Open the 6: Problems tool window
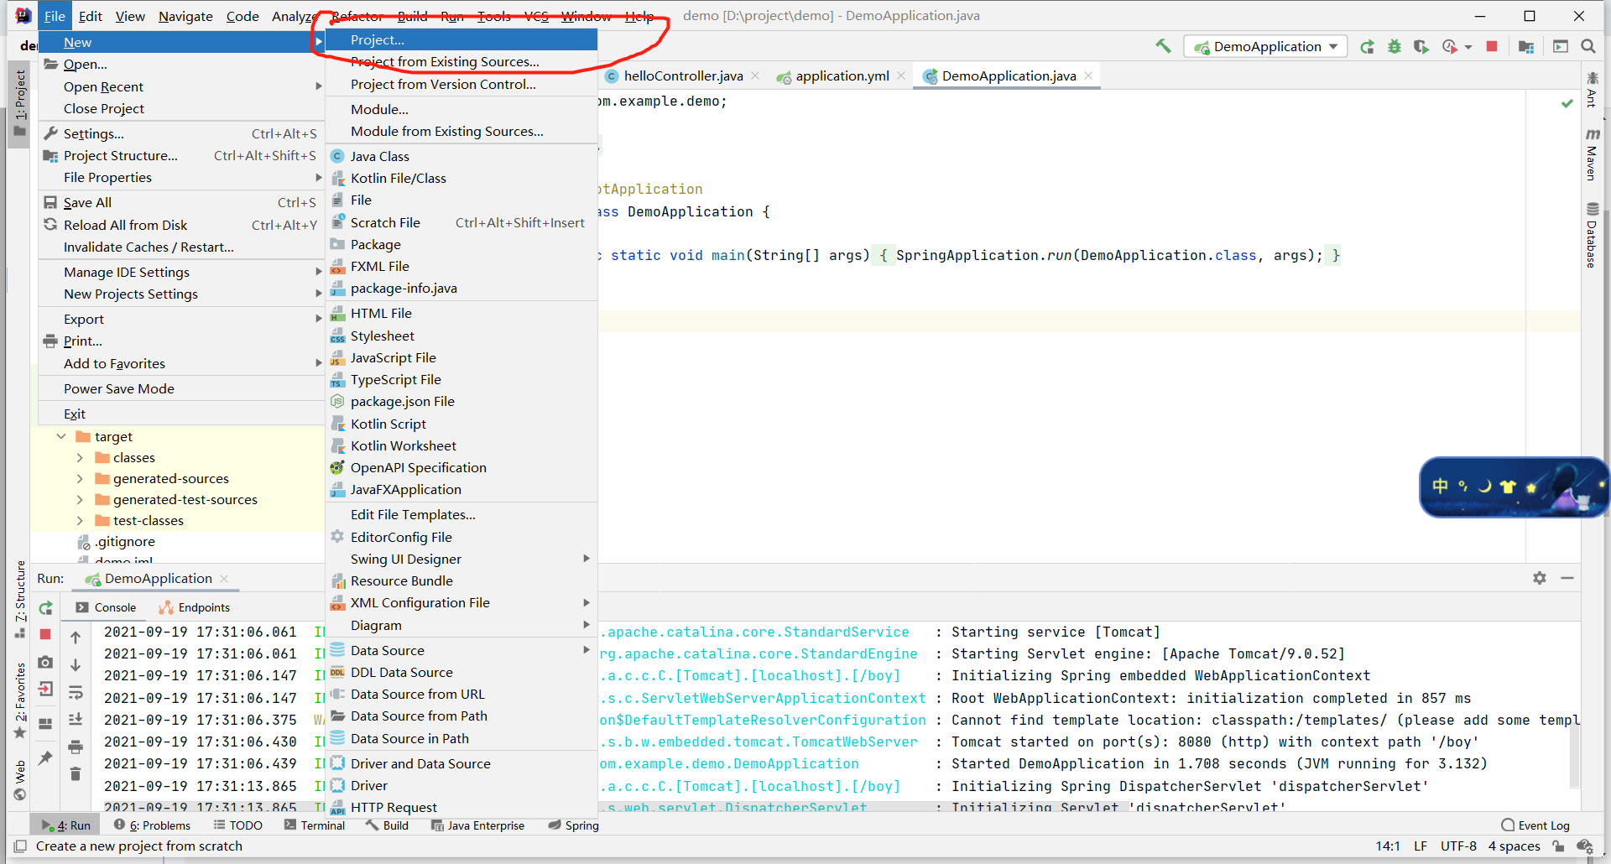Viewport: 1611px width, 864px height. tap(152, 825)
